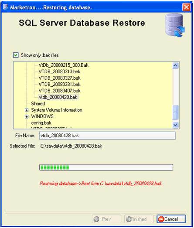The image size is (194, 228).
Task: Select VTDB_20080407.bak file
Action: (x=59, y=91)
